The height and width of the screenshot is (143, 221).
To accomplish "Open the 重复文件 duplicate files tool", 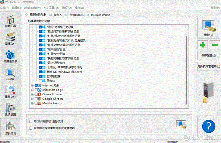I will (x=10, y=92).
